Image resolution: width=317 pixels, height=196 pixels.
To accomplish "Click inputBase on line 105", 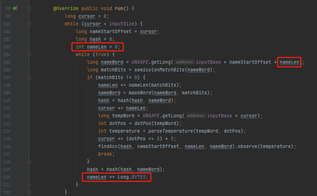I will pyautogui.click(x=208, y=62).
